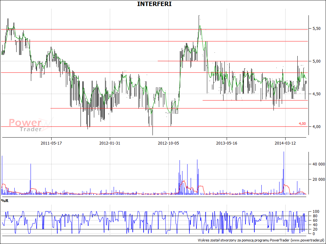Viewport: 326px width, 244px height.
Task: Click the 80 value on %R axis
Action: (315, 216)
